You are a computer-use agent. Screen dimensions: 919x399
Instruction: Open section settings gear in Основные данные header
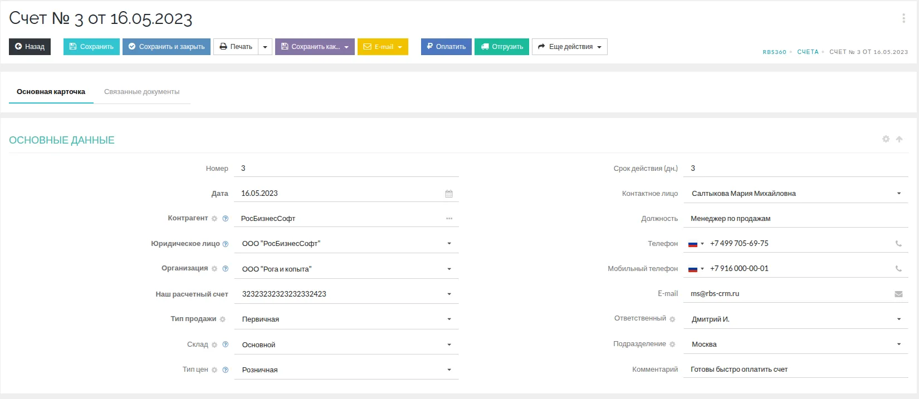pos(886,139)
